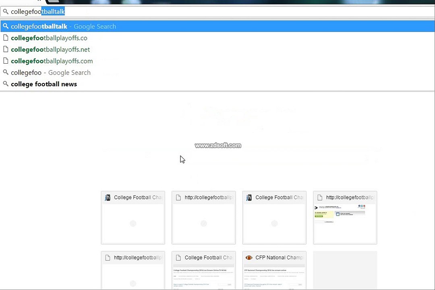The height and width of the screenshot is (290, 435).
Task: Open the collegefootballplayoffs.com suggestion
Action: tap(217, 61)
